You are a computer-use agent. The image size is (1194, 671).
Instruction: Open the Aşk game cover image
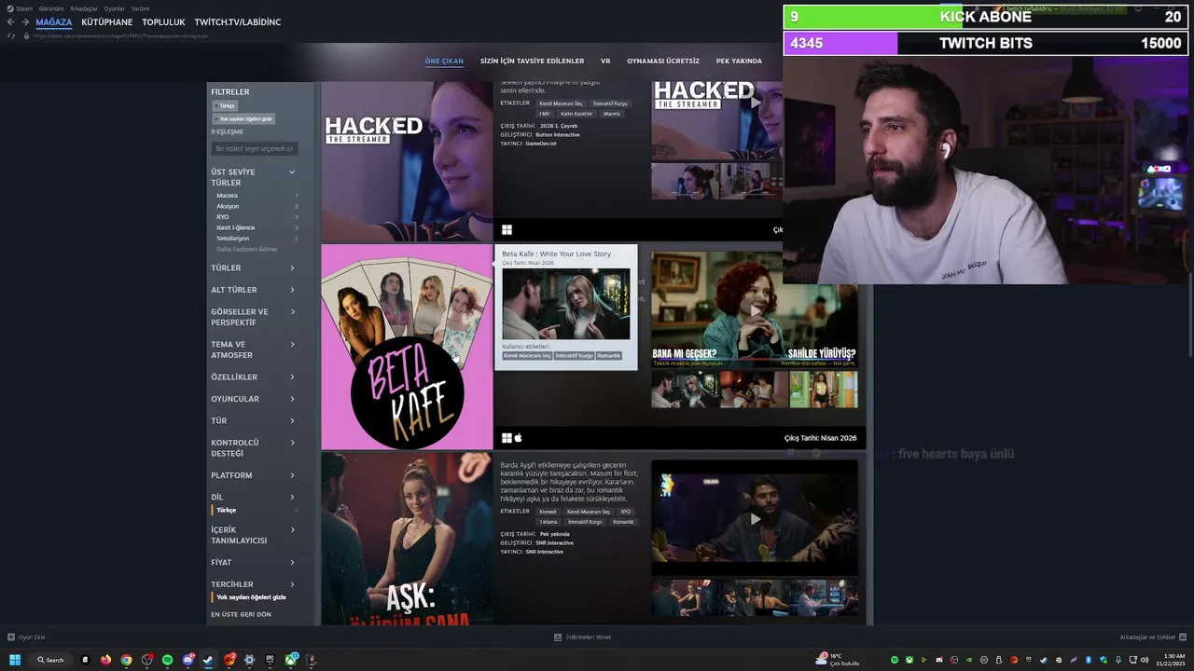point(407,539)
